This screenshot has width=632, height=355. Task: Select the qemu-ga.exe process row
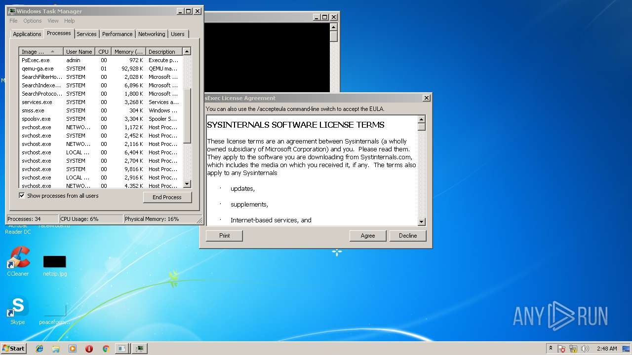(101, 69)
